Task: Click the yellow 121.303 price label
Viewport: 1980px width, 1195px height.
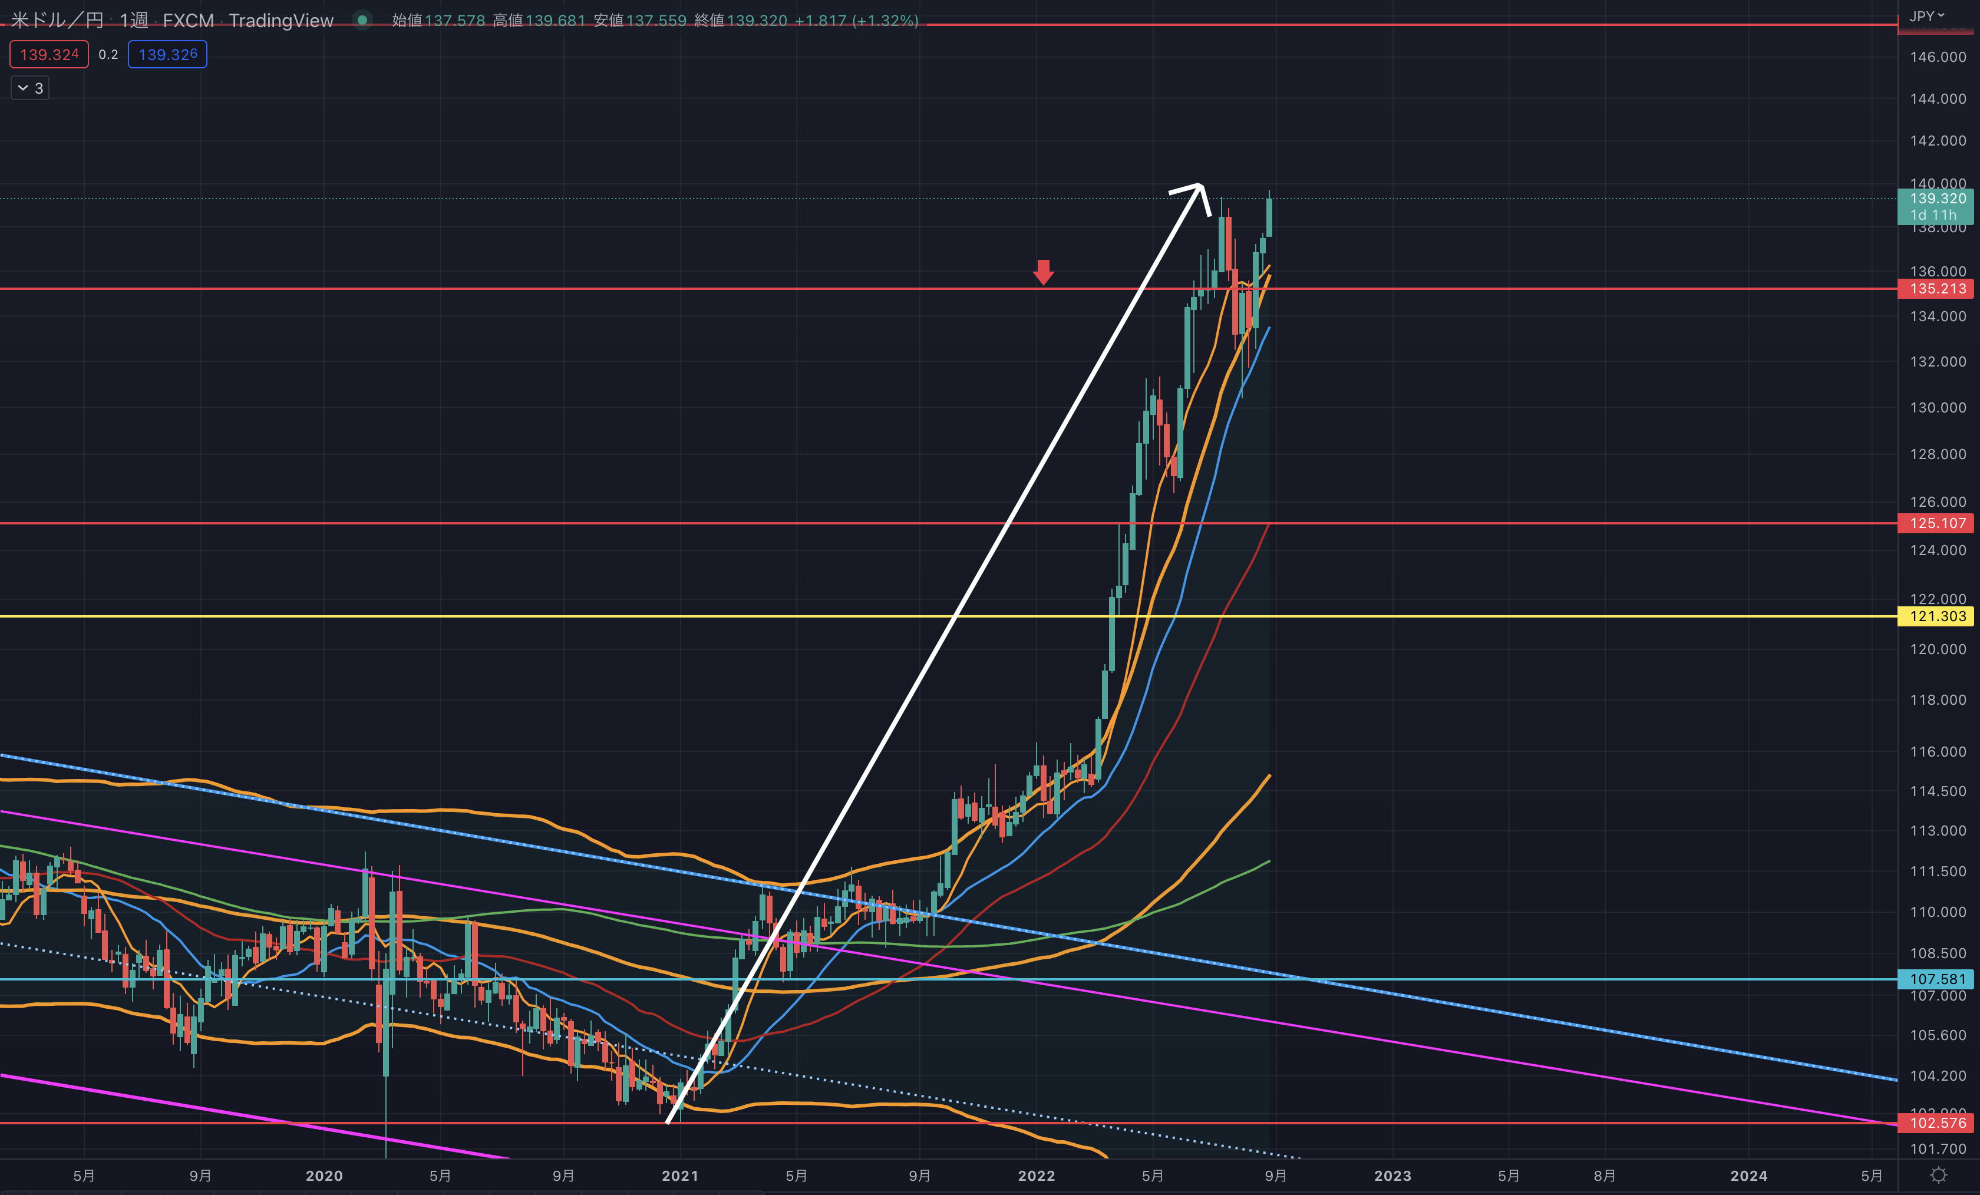Action: 1936,616
